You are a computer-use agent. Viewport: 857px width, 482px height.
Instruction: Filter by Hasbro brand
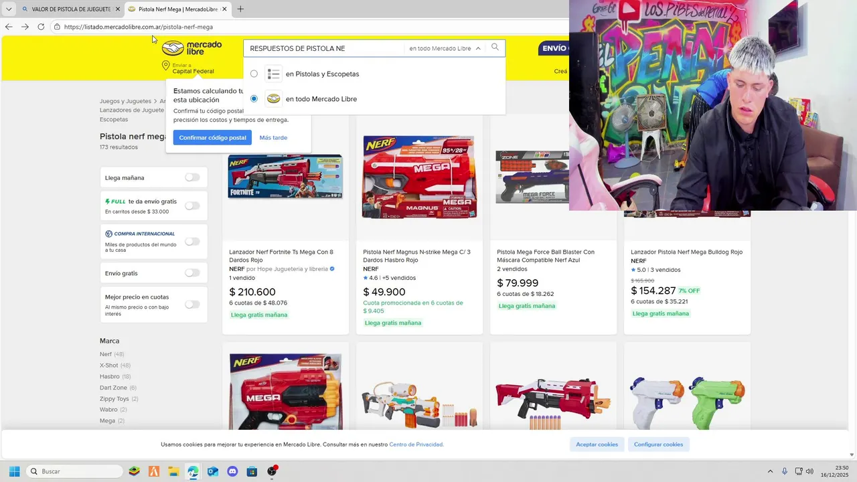[115, 376]
